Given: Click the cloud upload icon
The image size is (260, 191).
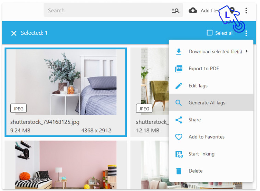Looking at the screenshot, I should (x=193, y=11).
